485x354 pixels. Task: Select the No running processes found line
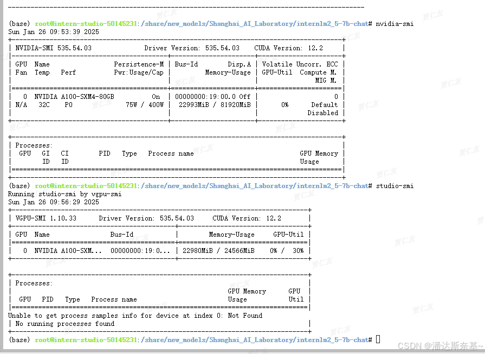tap(64, 324)
